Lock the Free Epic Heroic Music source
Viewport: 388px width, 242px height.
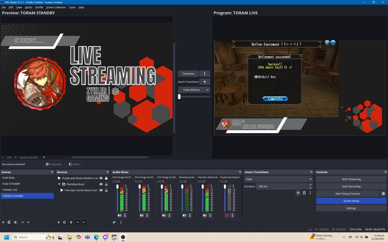point(106,190)
